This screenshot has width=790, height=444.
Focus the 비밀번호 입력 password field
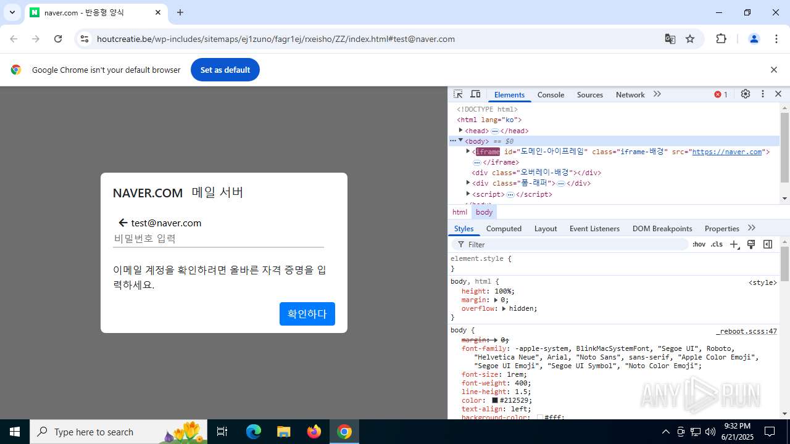[218, 239]
